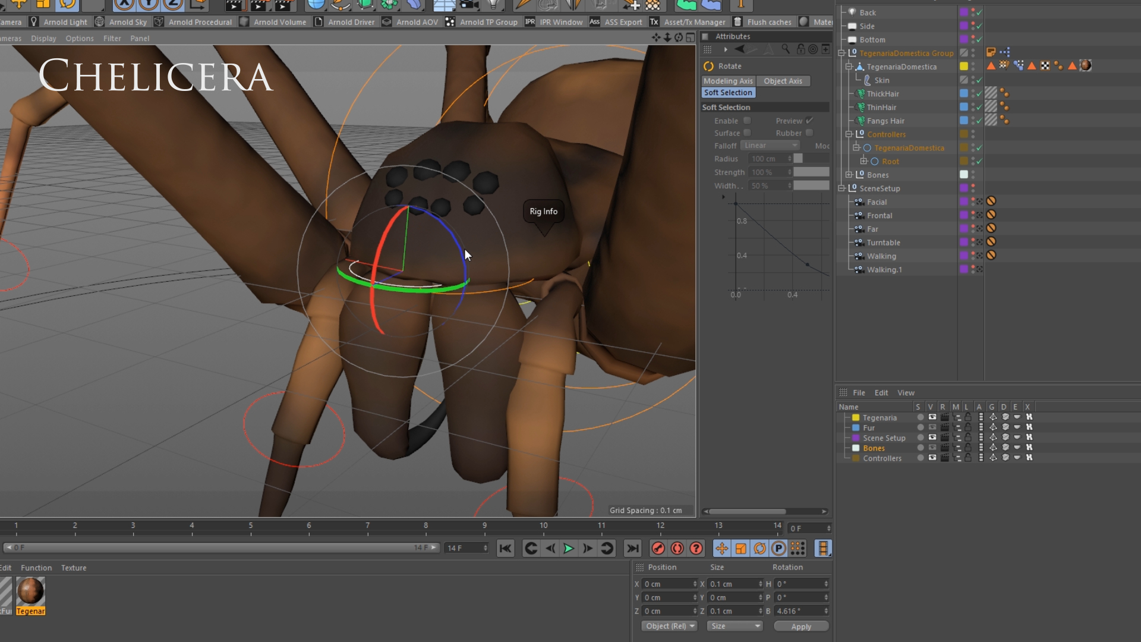The height and width of the screenshot is (642, 1141).
Task: Switch to the Modeling Axis tab
Action: [728, 81]
